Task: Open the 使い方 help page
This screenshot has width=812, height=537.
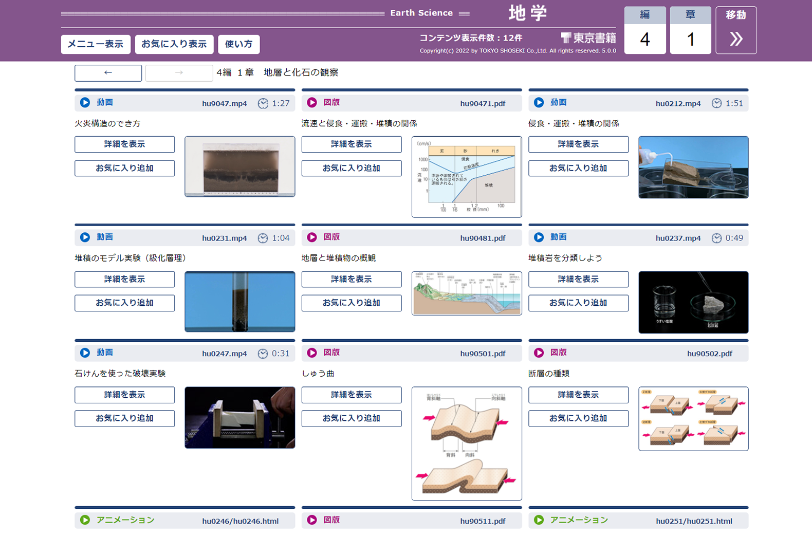Action: tap(239, 44)
